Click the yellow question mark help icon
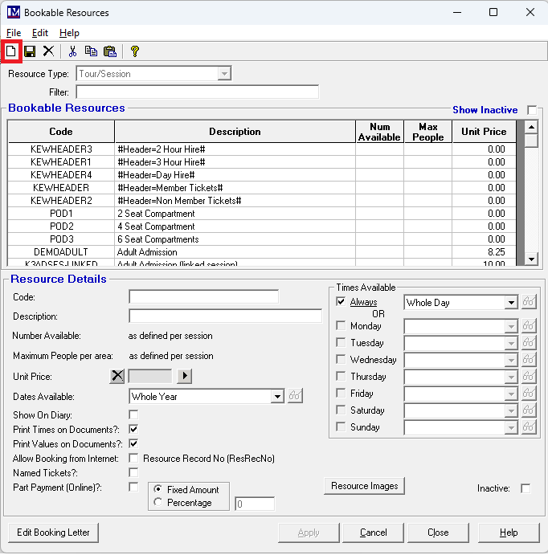The width and height of the screenshot is (548, 555). click(134, 51)
